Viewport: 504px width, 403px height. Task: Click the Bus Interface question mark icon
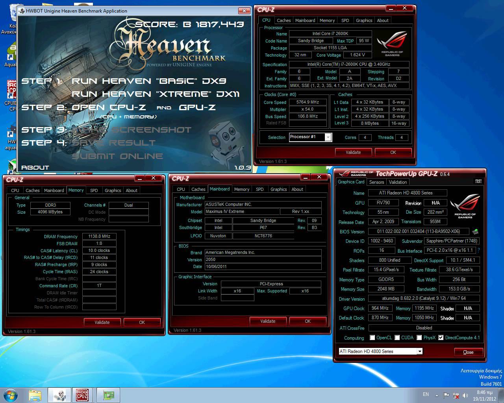click(478, 250)
